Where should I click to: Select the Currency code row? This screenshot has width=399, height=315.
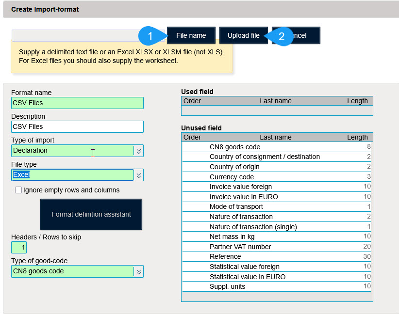click(277, 177)
